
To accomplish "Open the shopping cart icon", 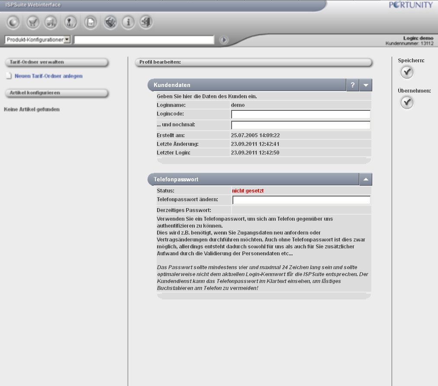I will pos(33,22).
